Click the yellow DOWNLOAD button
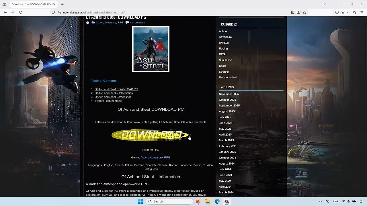Screen dimensions: 367x206 click(151, 135)
